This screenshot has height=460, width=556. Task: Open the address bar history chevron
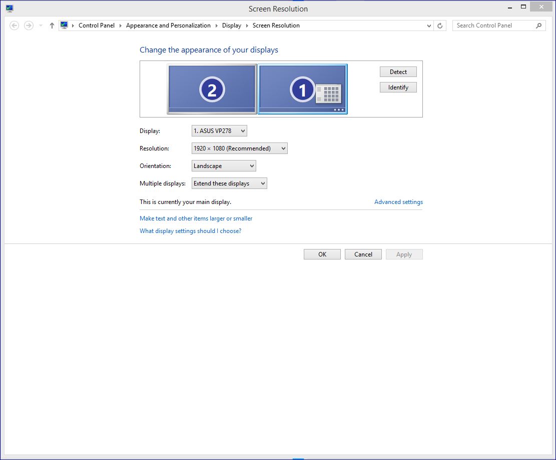point(428,25)
